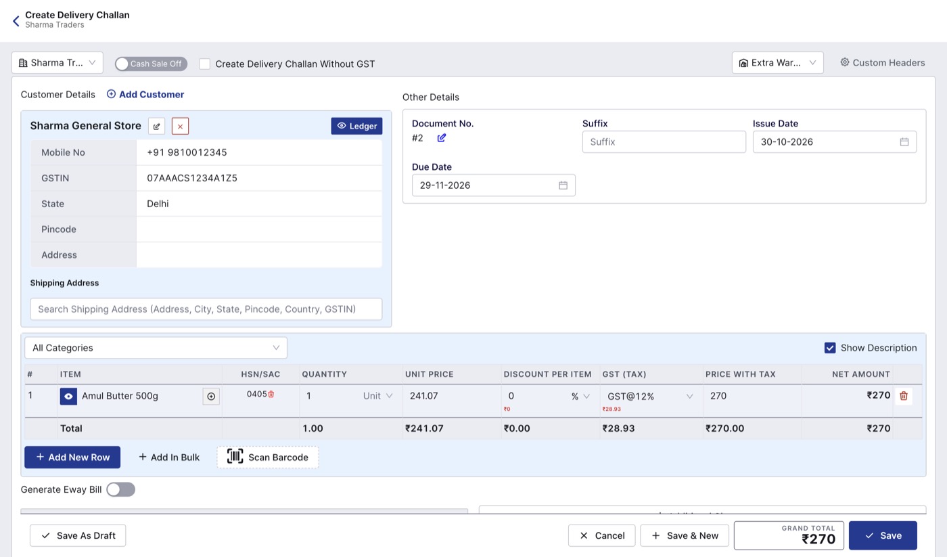Open the customer Ledger
The height and width of the screenshot is (557, 947).
[x=356, y=126]
